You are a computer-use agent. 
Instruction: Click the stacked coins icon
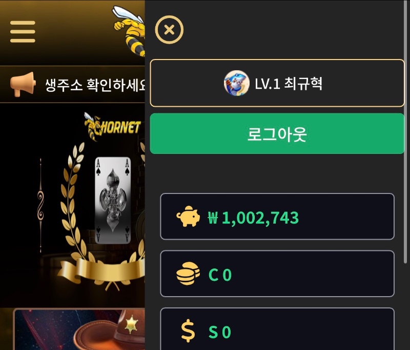point(188,274)
